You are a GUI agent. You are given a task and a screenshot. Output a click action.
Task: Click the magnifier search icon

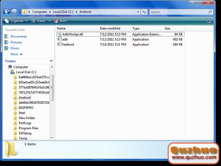210,12
